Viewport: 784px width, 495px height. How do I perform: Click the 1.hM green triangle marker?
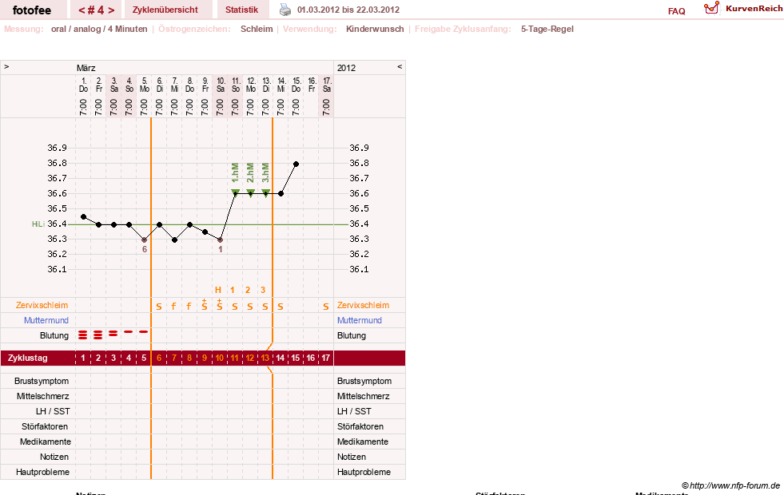(x=235, y=192)
